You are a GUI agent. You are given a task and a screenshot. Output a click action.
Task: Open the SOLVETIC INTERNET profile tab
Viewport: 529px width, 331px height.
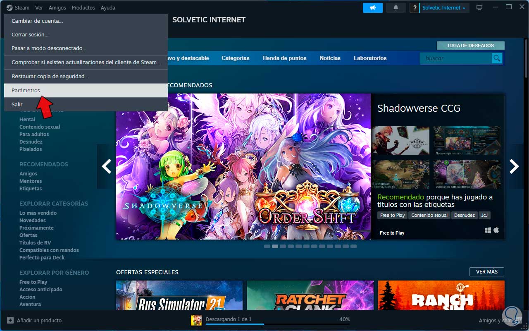(x=209, y=20)
